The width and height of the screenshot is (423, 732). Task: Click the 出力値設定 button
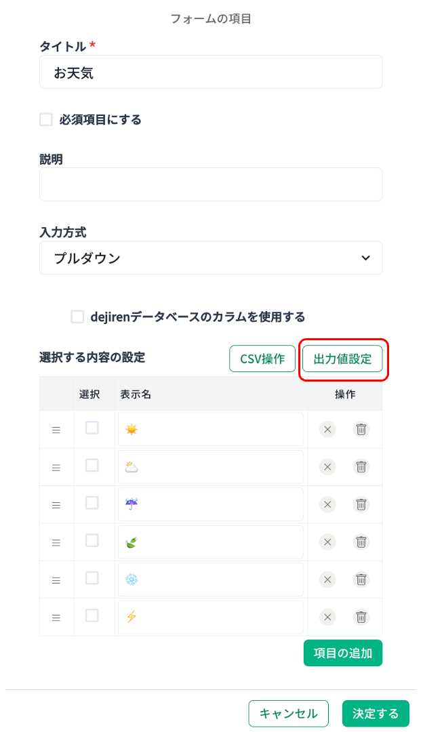tap(342, 359)
